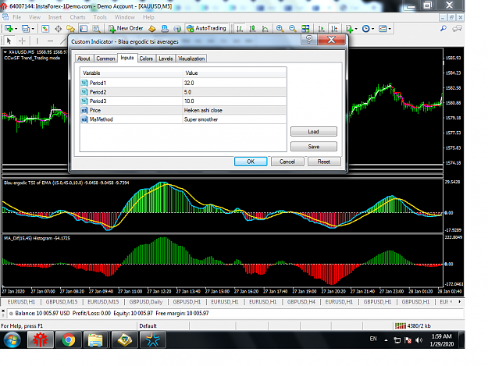Click the Load button

313,132
